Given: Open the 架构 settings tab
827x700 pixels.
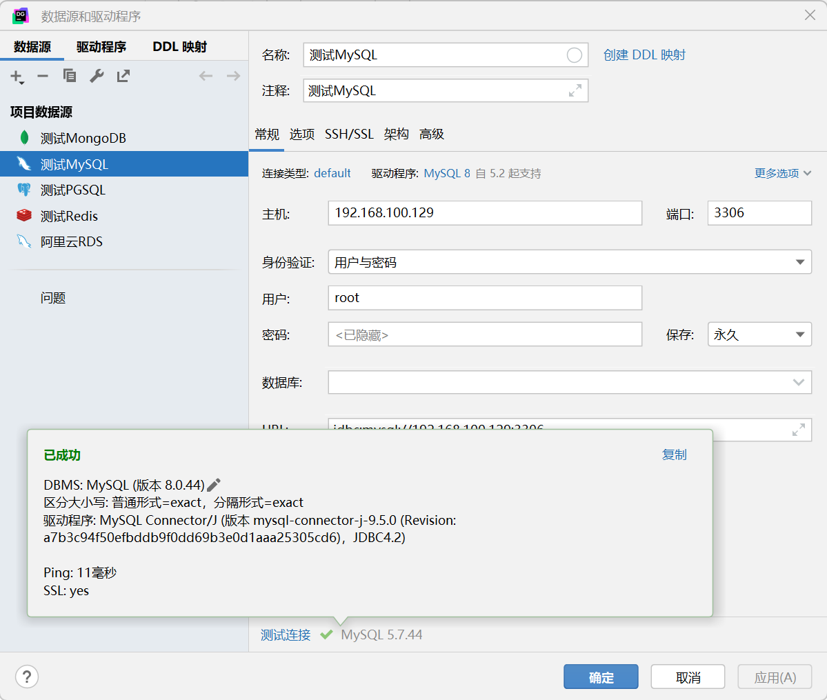Looking at the screenshot, I should tap(396, 134).
